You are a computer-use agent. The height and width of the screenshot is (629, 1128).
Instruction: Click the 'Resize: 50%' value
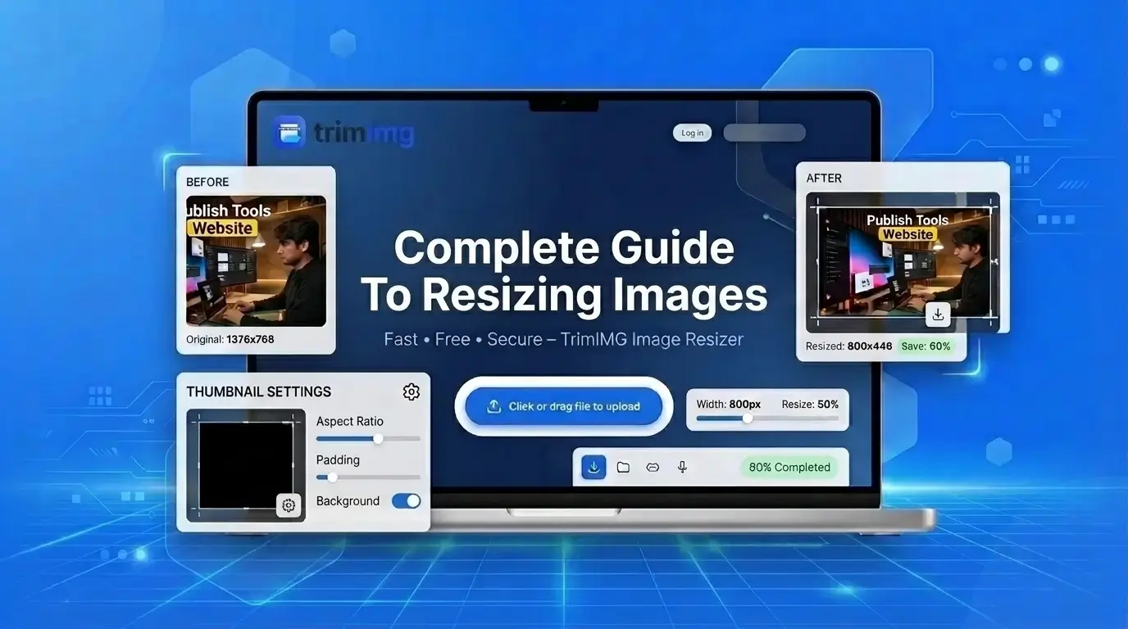810,404
